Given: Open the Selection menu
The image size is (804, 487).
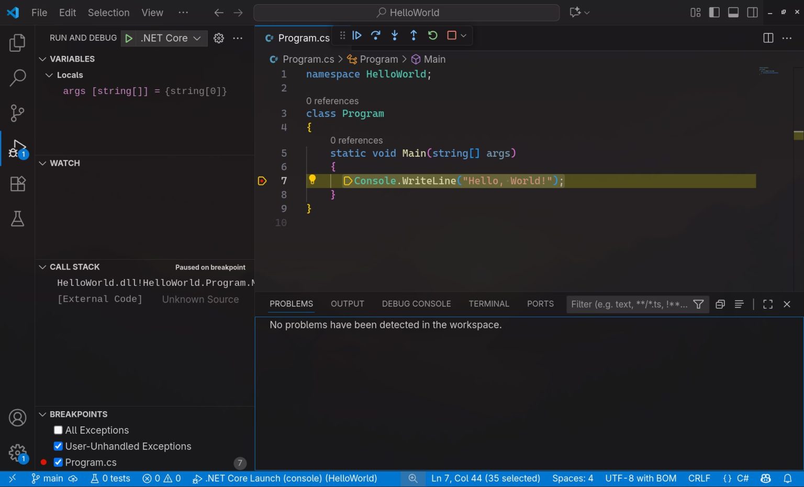Looking at the screenshot, I should point(108,13).
